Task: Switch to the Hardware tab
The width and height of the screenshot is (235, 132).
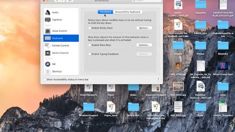Action: tap(105, 12)
